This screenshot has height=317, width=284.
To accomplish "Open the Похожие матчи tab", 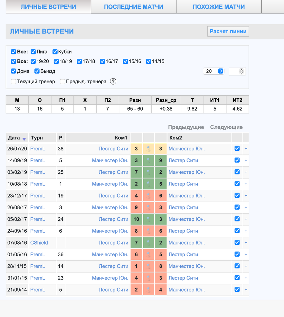I will click(x=219, y=7).
